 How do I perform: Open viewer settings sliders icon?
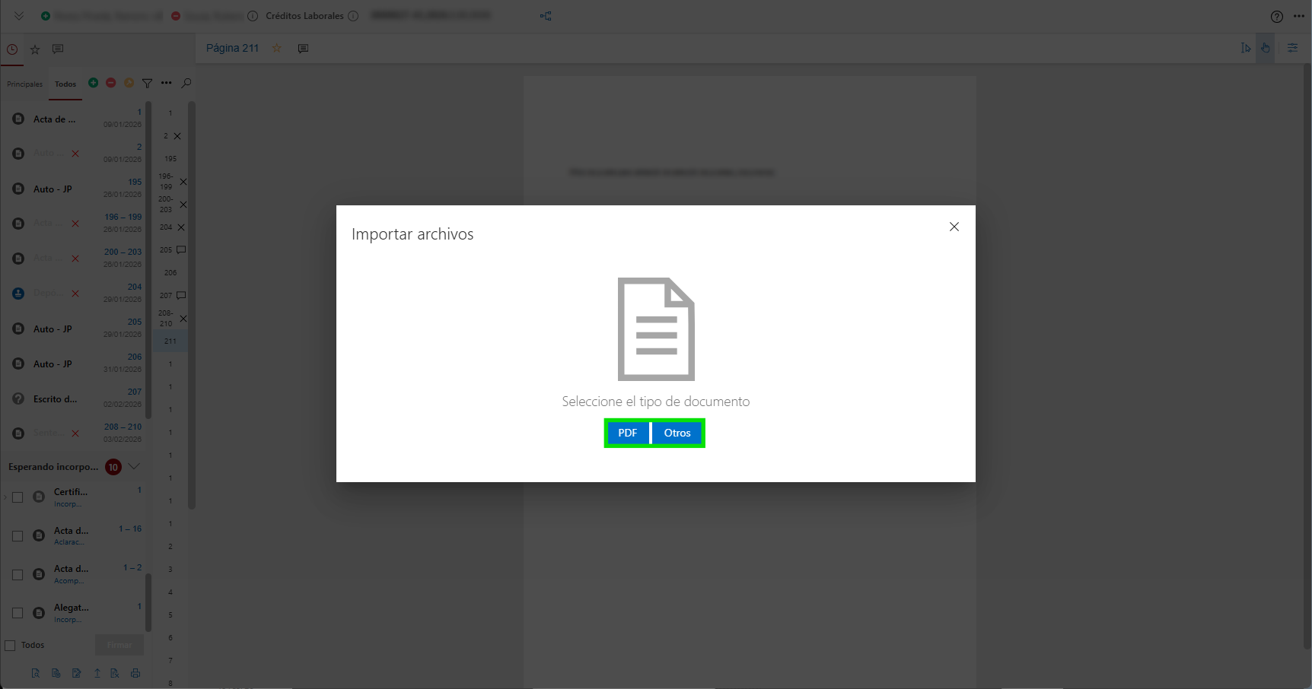[1292, 48]
